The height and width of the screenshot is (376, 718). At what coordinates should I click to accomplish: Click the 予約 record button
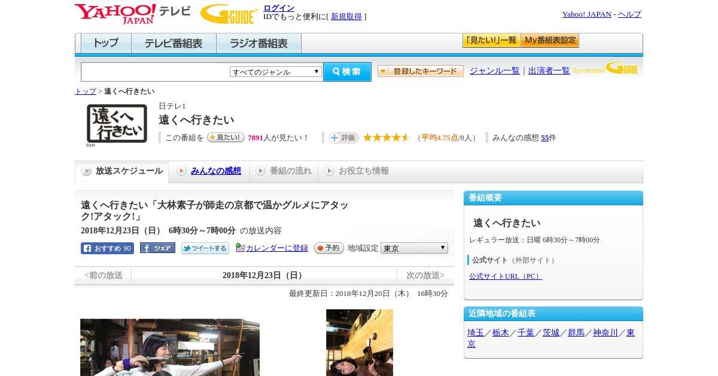click(329, 248)
